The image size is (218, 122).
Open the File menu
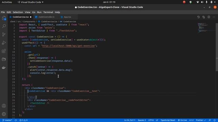click(x=3, y=12)
